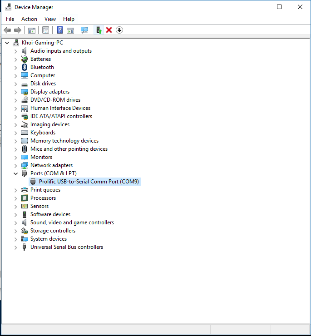Click the Processors chip icon

pos(25,198)
